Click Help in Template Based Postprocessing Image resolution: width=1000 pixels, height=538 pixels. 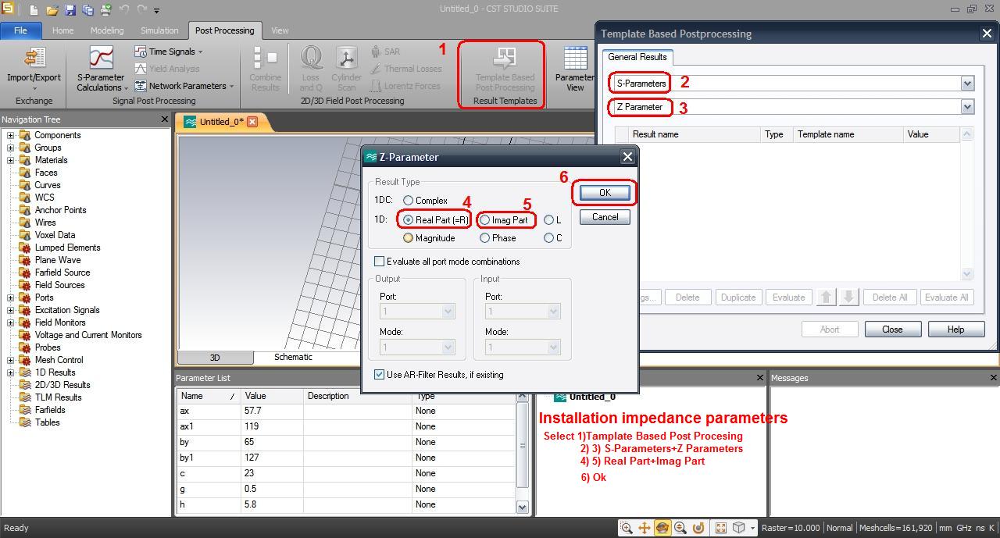(x=955, y=330)
